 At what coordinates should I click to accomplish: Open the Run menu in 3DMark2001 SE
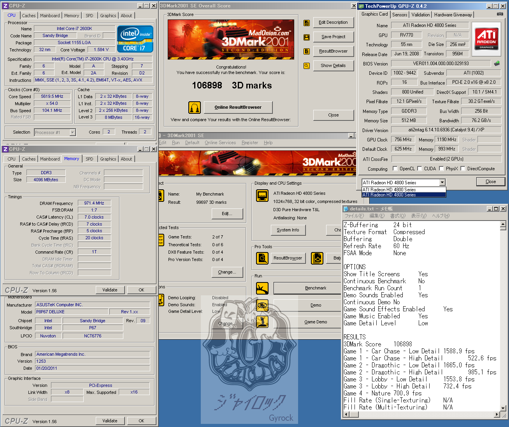coord(176,143)
